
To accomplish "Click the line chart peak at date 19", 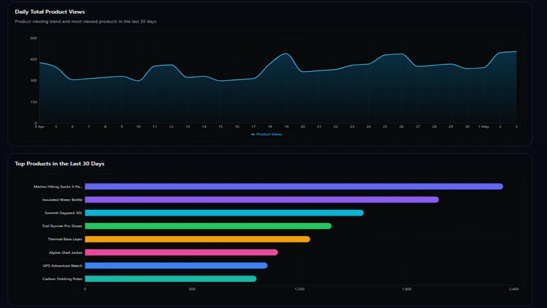I will click(x=286, y=53).
